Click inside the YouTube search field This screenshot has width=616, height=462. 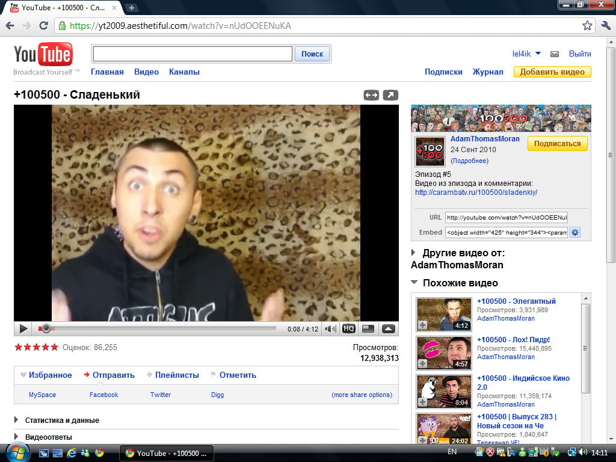coord(192,54)
